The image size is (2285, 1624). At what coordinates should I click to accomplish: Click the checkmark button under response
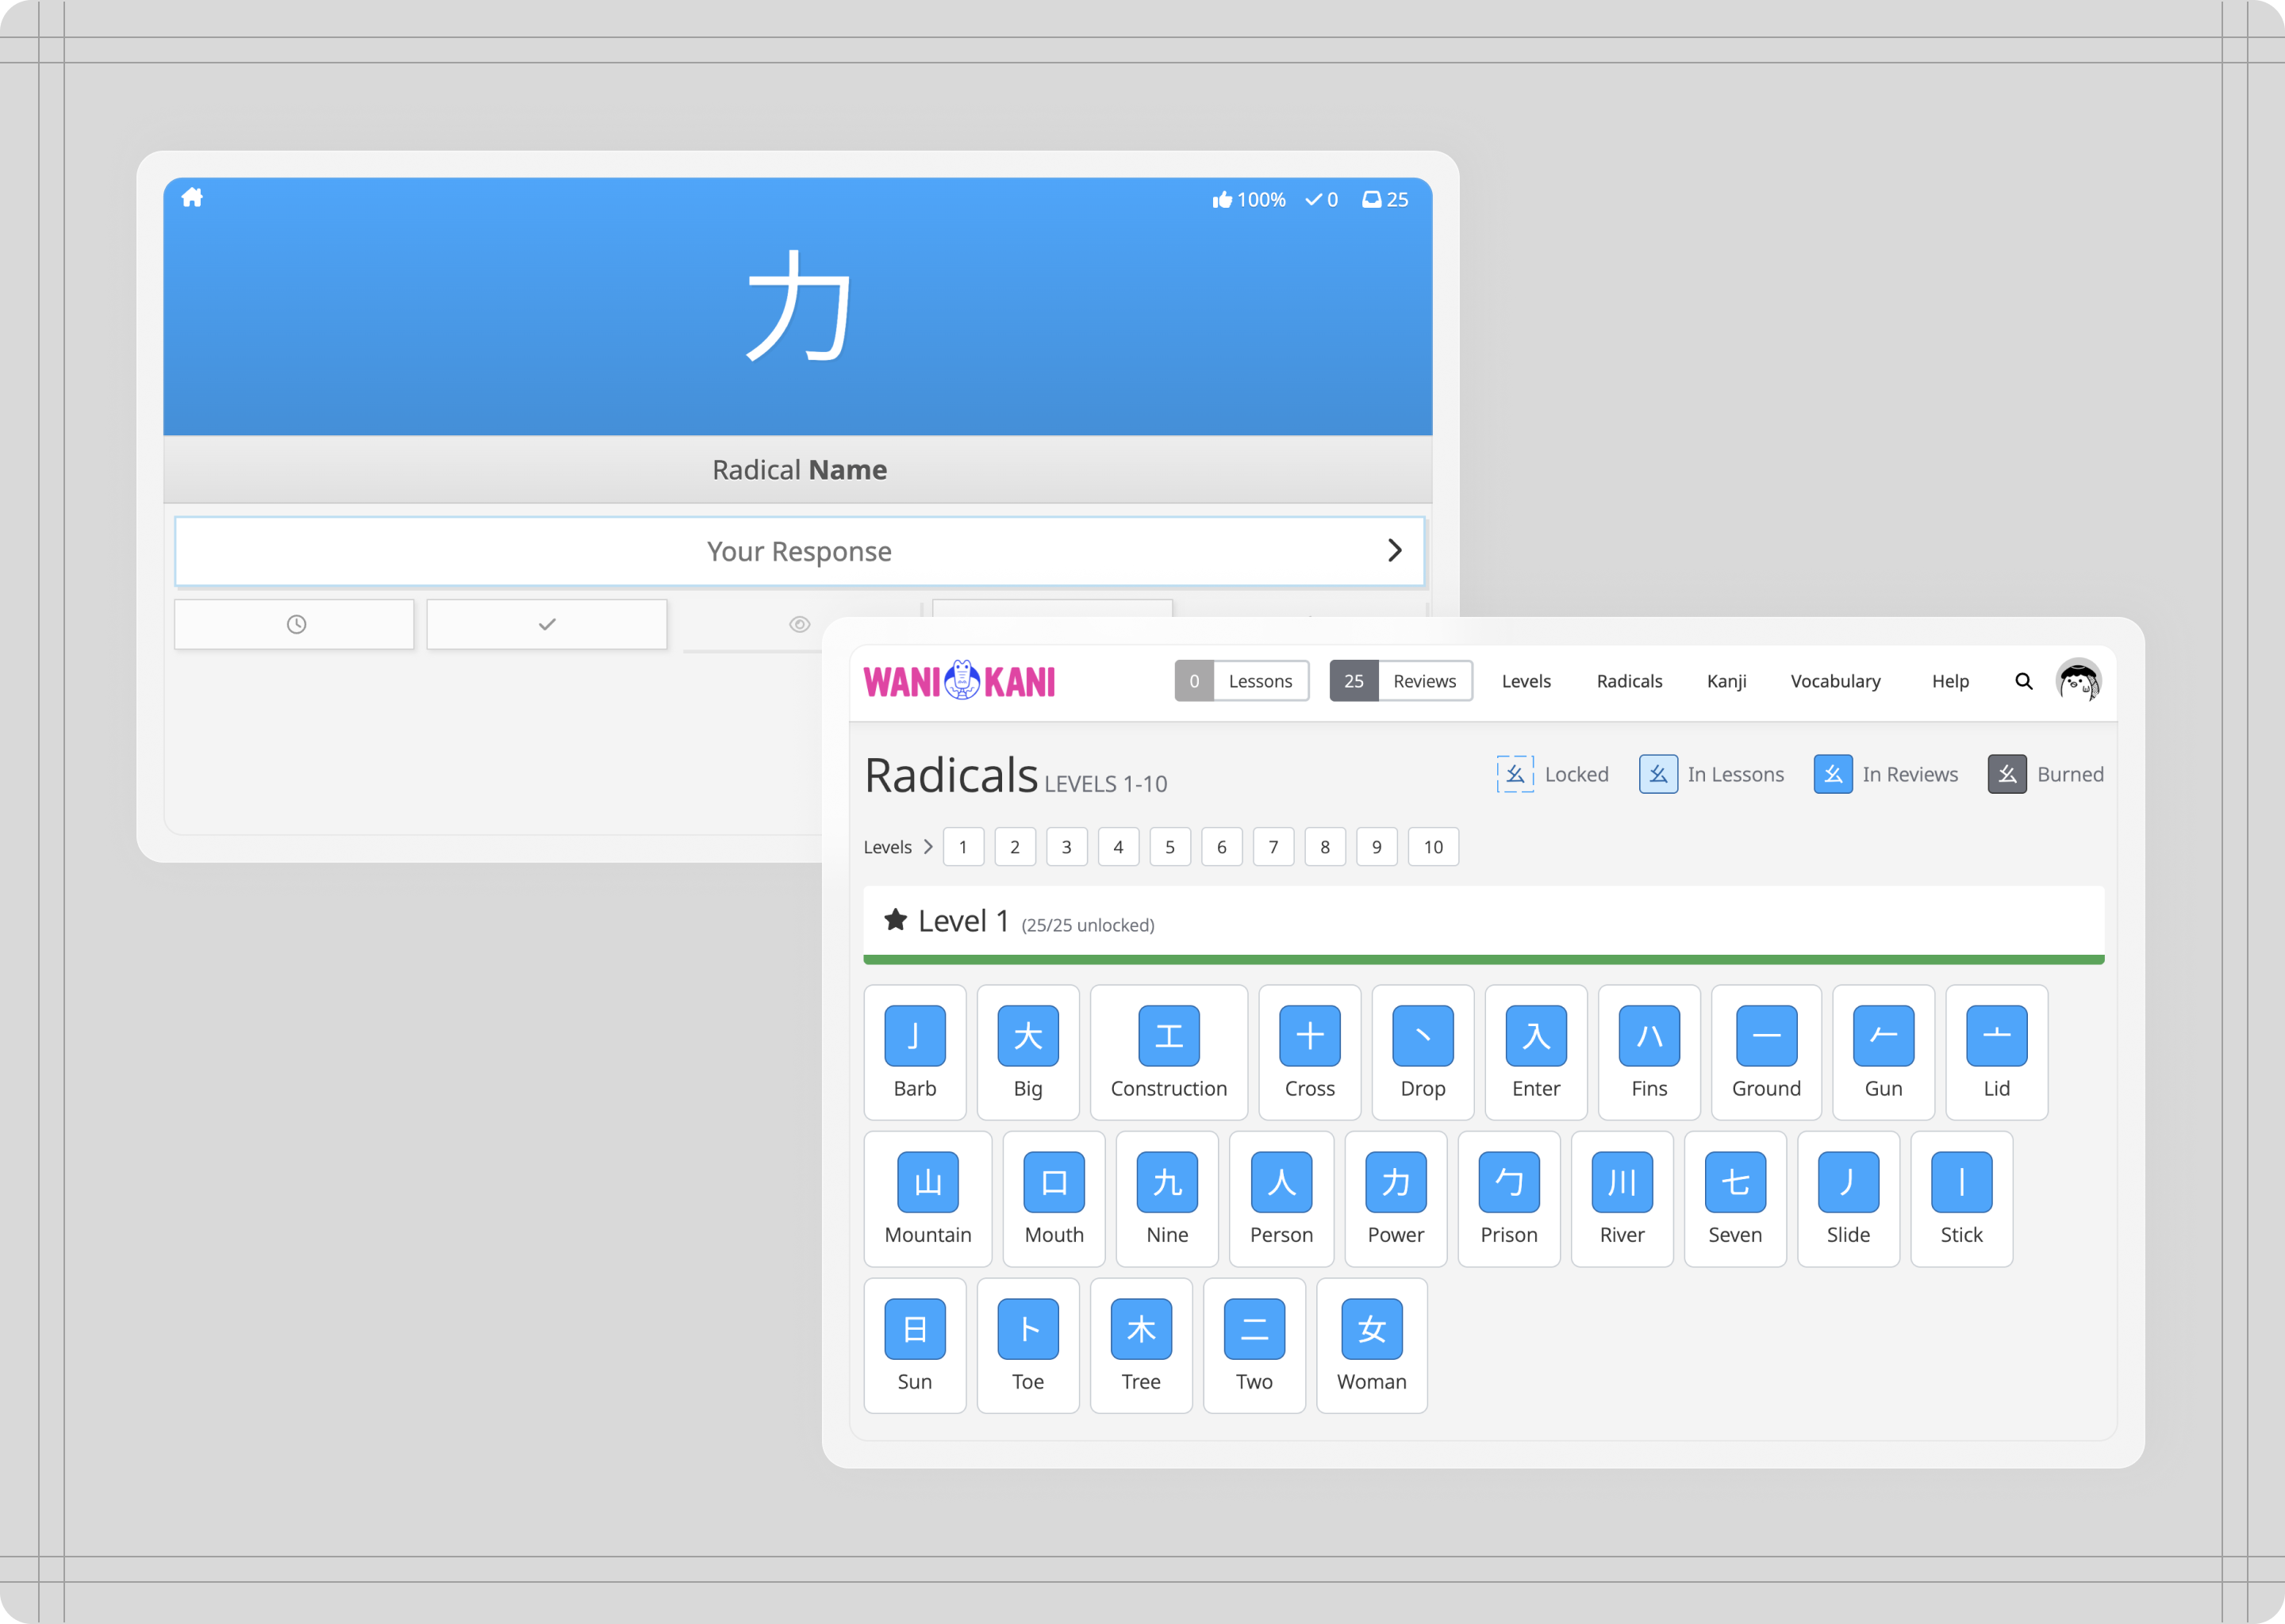pyautogui.click(x=546, y=624)
